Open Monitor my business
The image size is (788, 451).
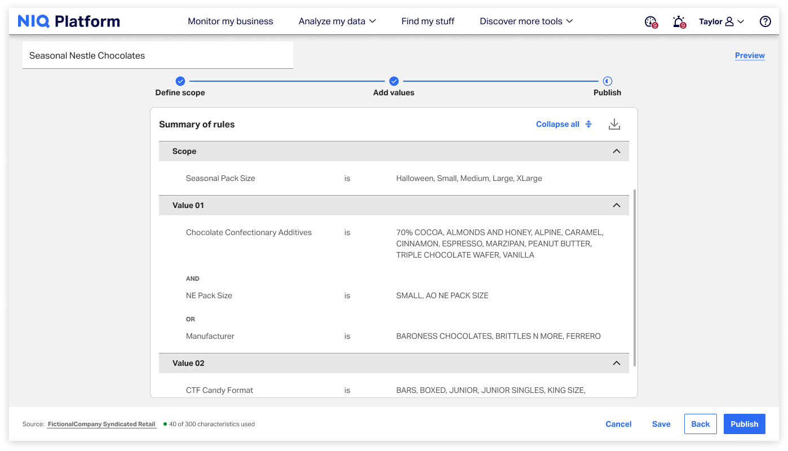231,21
